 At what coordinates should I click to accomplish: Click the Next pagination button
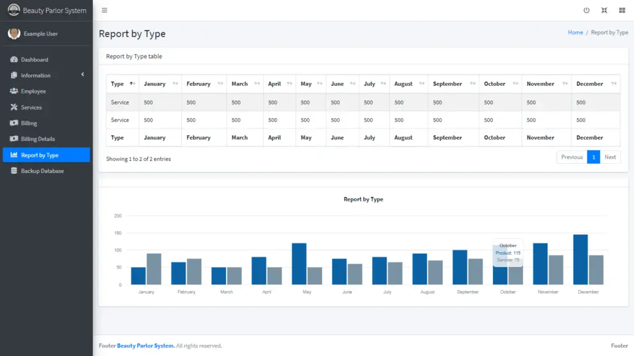point(610,157)
